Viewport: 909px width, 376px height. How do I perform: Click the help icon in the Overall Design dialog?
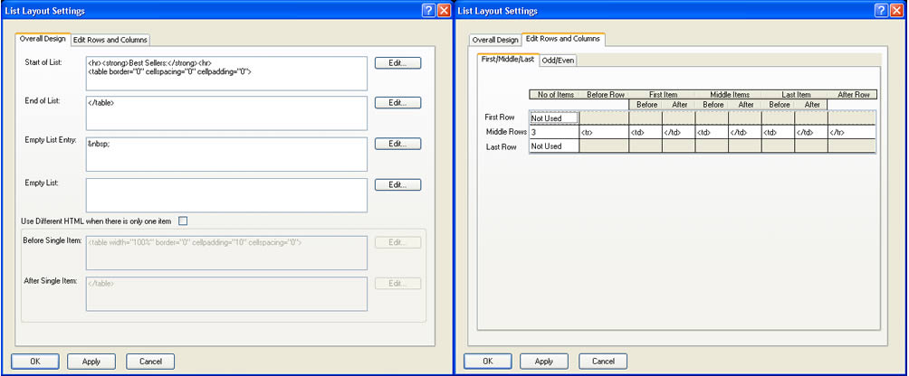coord(428,10)
